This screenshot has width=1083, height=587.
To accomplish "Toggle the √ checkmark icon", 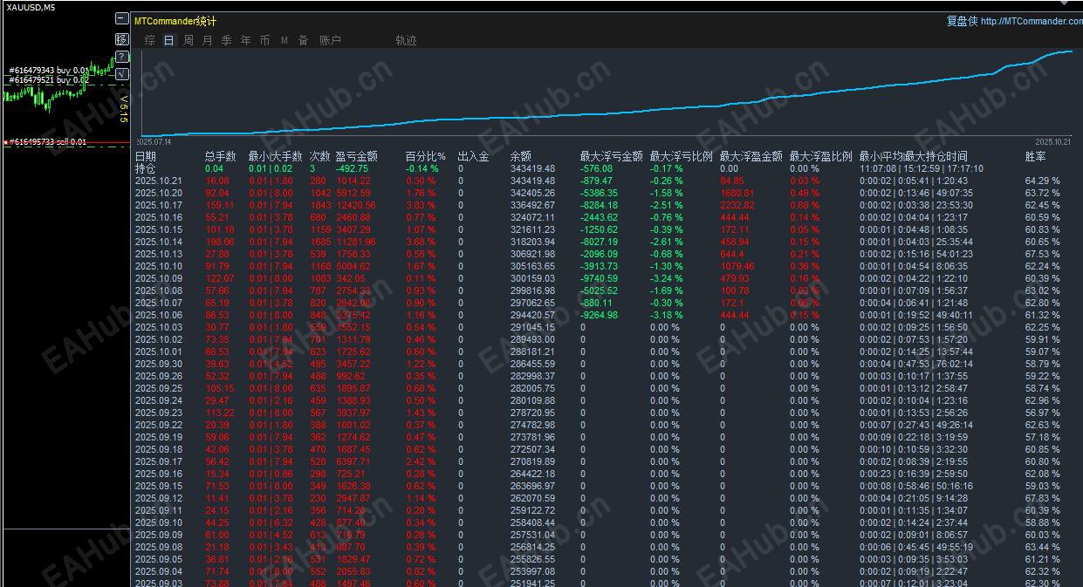I will click(x=121, y=74).
